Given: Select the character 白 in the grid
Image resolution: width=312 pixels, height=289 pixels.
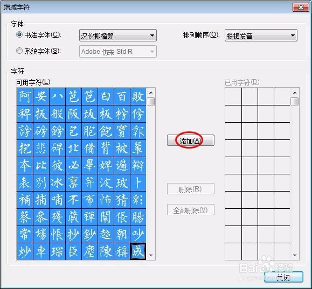Looking at the screenshot, I should 106,96.
